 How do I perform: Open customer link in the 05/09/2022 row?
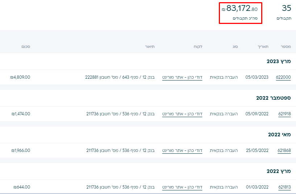click(x=182, y=114)
